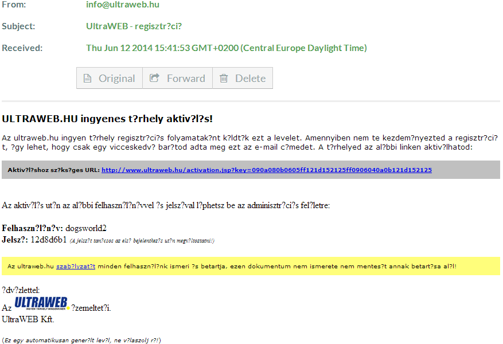Image resolution: width=503 pixels, height=344 pixels.
Task: Click the heading ULTRAWEB.HU ingyenes t?rhely aktiv?l?s!
Action: pyautogui.click(x=107, y=119)
